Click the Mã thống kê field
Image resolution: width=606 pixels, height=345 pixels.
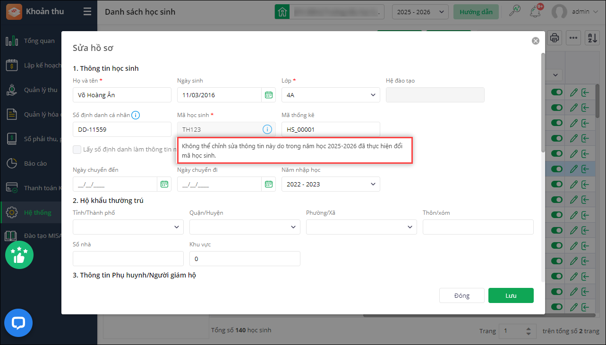click(x=331, y=129)
